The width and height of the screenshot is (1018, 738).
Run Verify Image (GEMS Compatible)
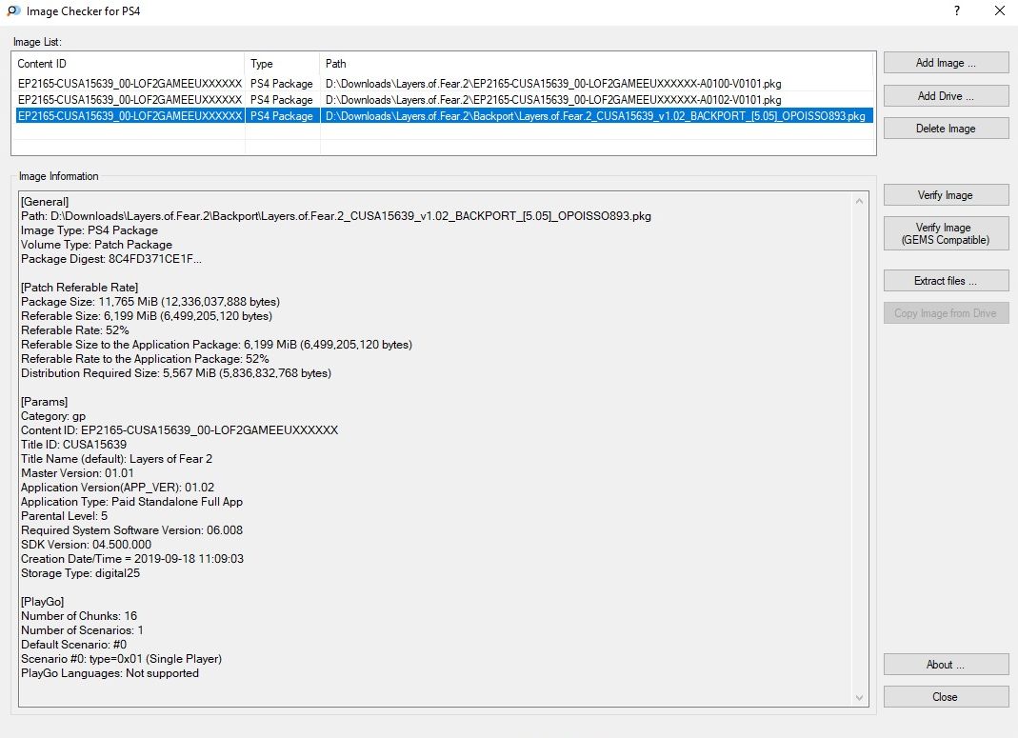point(946,233)
